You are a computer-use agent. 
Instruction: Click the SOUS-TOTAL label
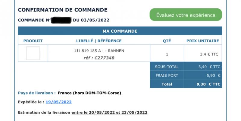pyautogui.click(x=167, y=67)
